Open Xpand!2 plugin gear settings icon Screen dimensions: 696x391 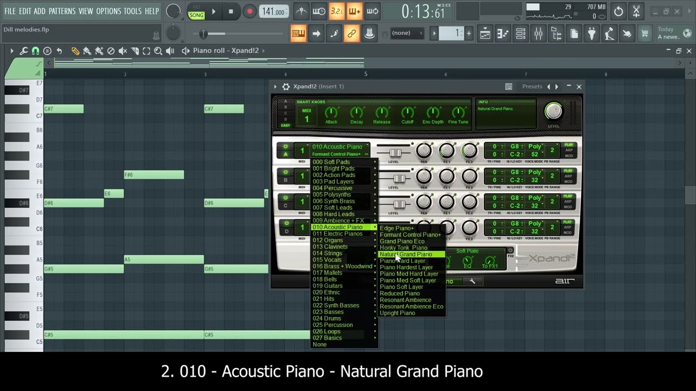point(286,86)
